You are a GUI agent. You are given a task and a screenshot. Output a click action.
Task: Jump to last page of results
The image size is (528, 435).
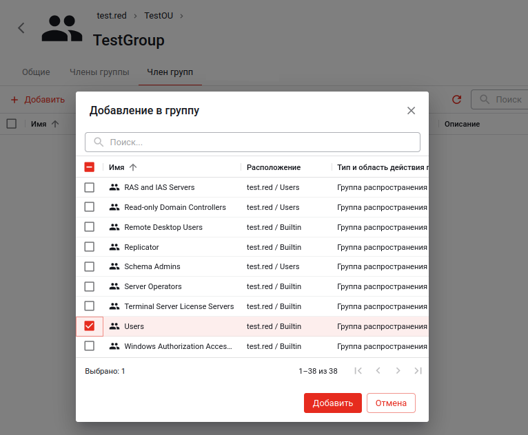pyautogui.click(x=418, y=371)
